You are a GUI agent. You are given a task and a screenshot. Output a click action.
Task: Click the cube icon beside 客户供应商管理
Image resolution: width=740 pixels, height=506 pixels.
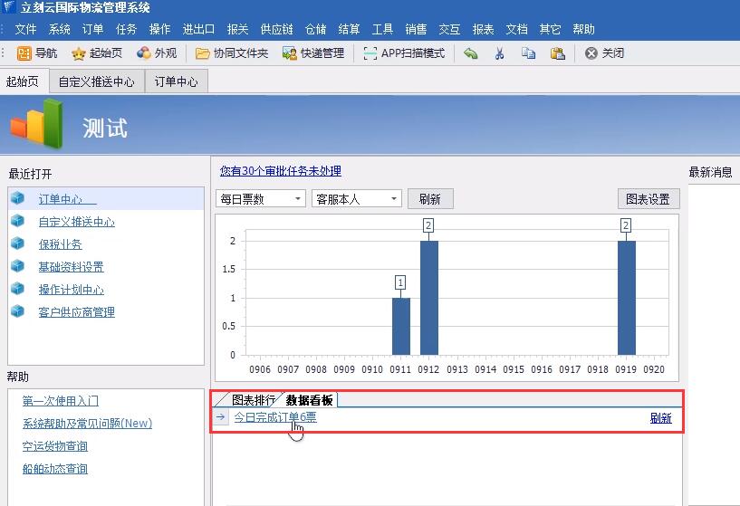pos(17,310)
